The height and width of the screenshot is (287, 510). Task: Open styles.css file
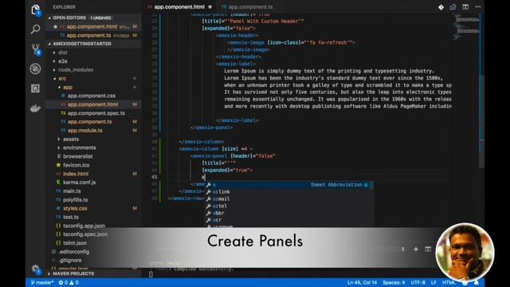click(x=75, y=208)
